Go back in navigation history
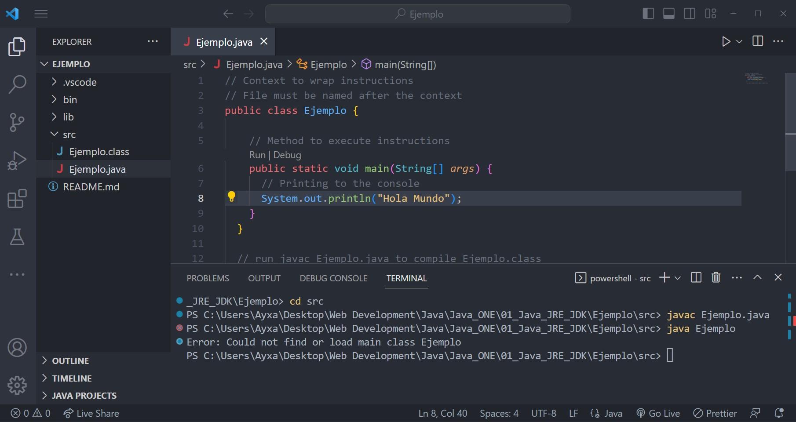 click(228, 14)
